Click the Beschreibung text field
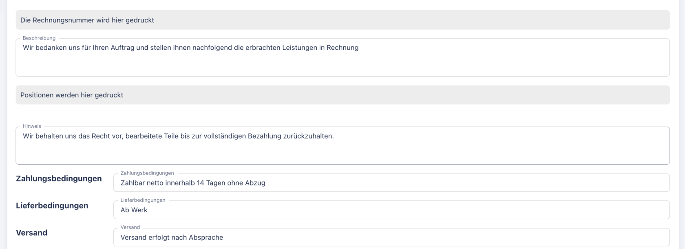685x249 pixels. tap(342, 57)
